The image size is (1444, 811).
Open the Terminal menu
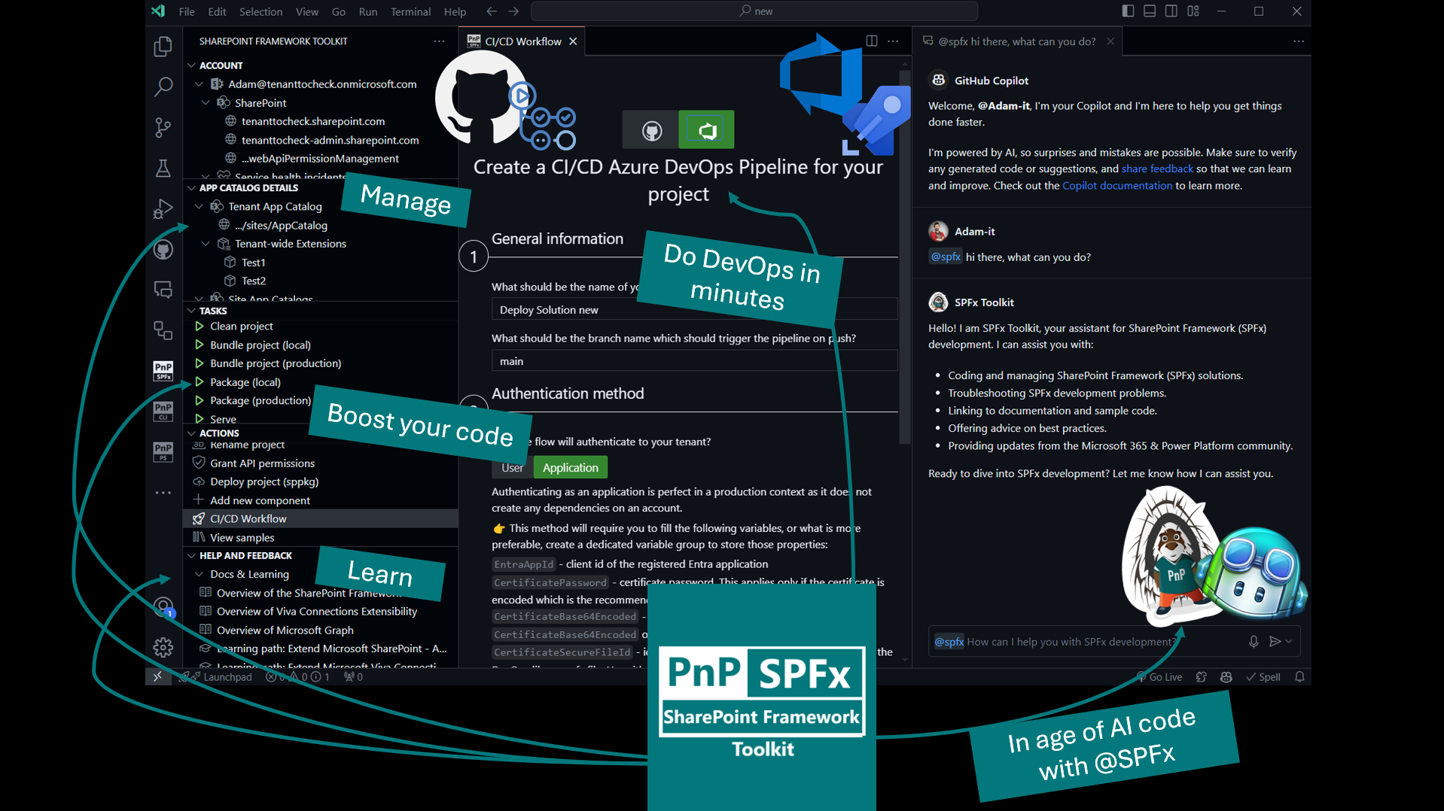click(x=410, y=11)
